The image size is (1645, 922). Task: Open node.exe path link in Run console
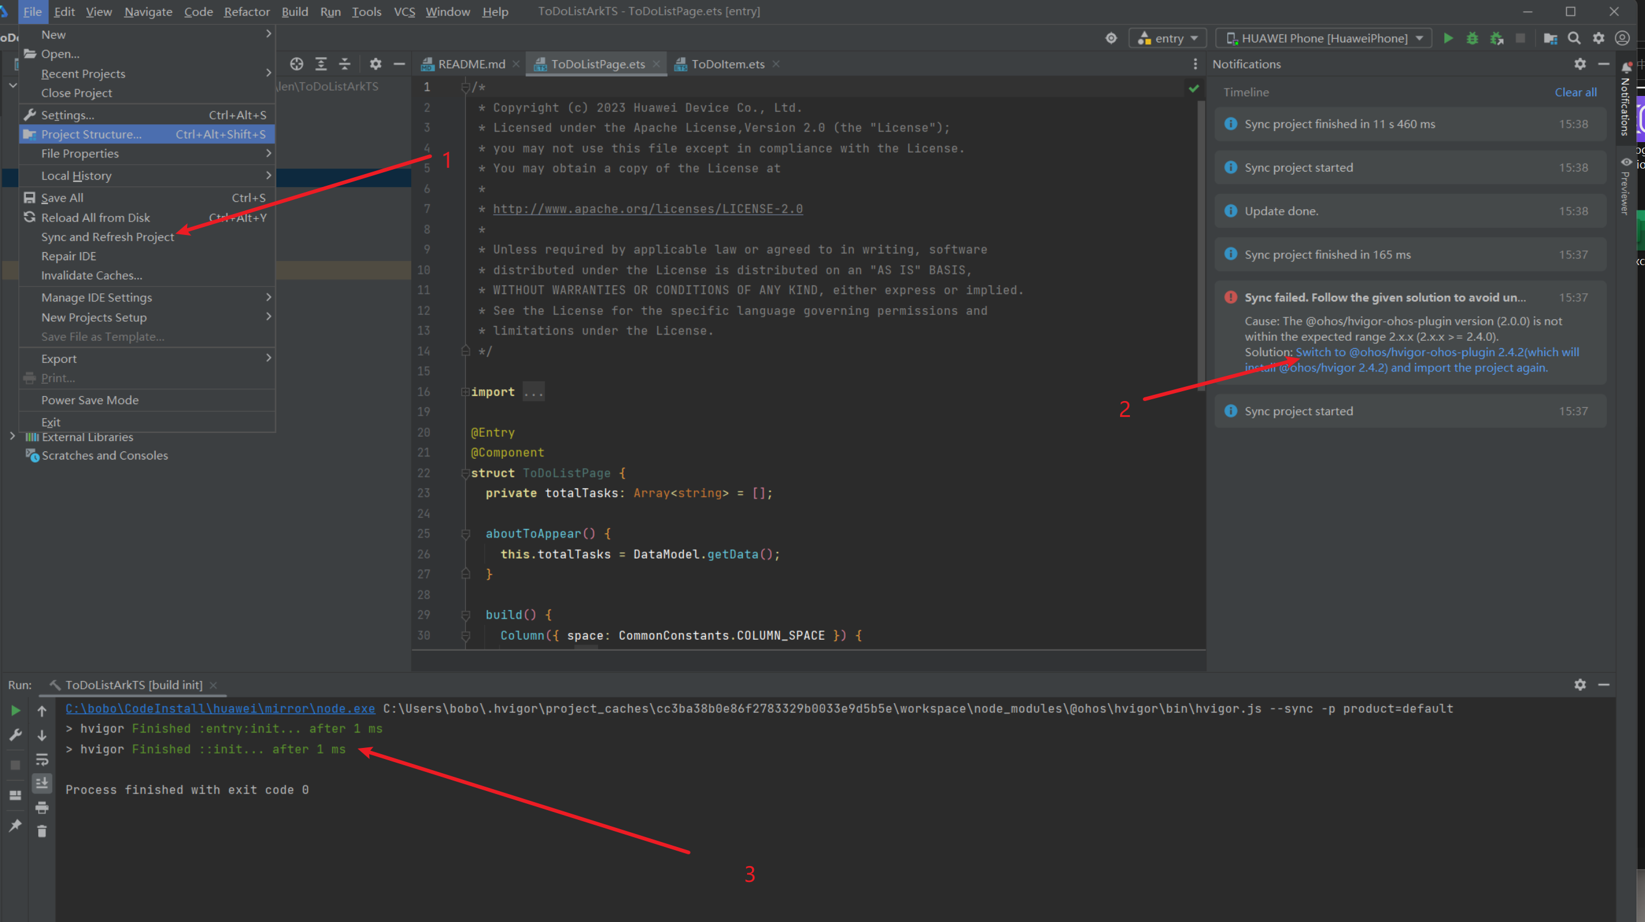pos(220,708)
